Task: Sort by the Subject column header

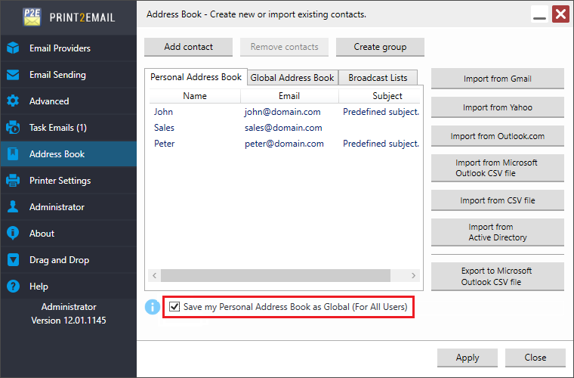Action: click(x=380, y=96)
